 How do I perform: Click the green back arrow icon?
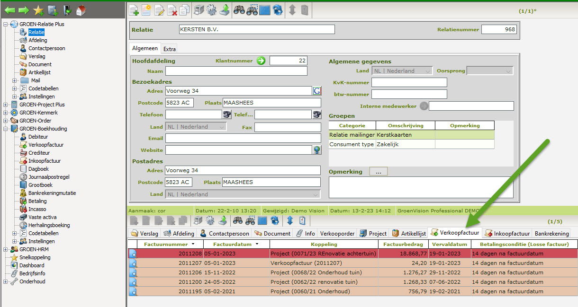(x=10, y=10)
